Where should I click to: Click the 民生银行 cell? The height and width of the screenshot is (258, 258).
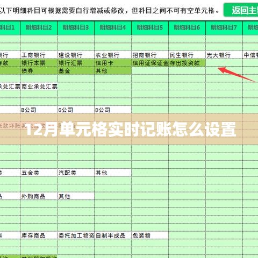click(187, 55)
